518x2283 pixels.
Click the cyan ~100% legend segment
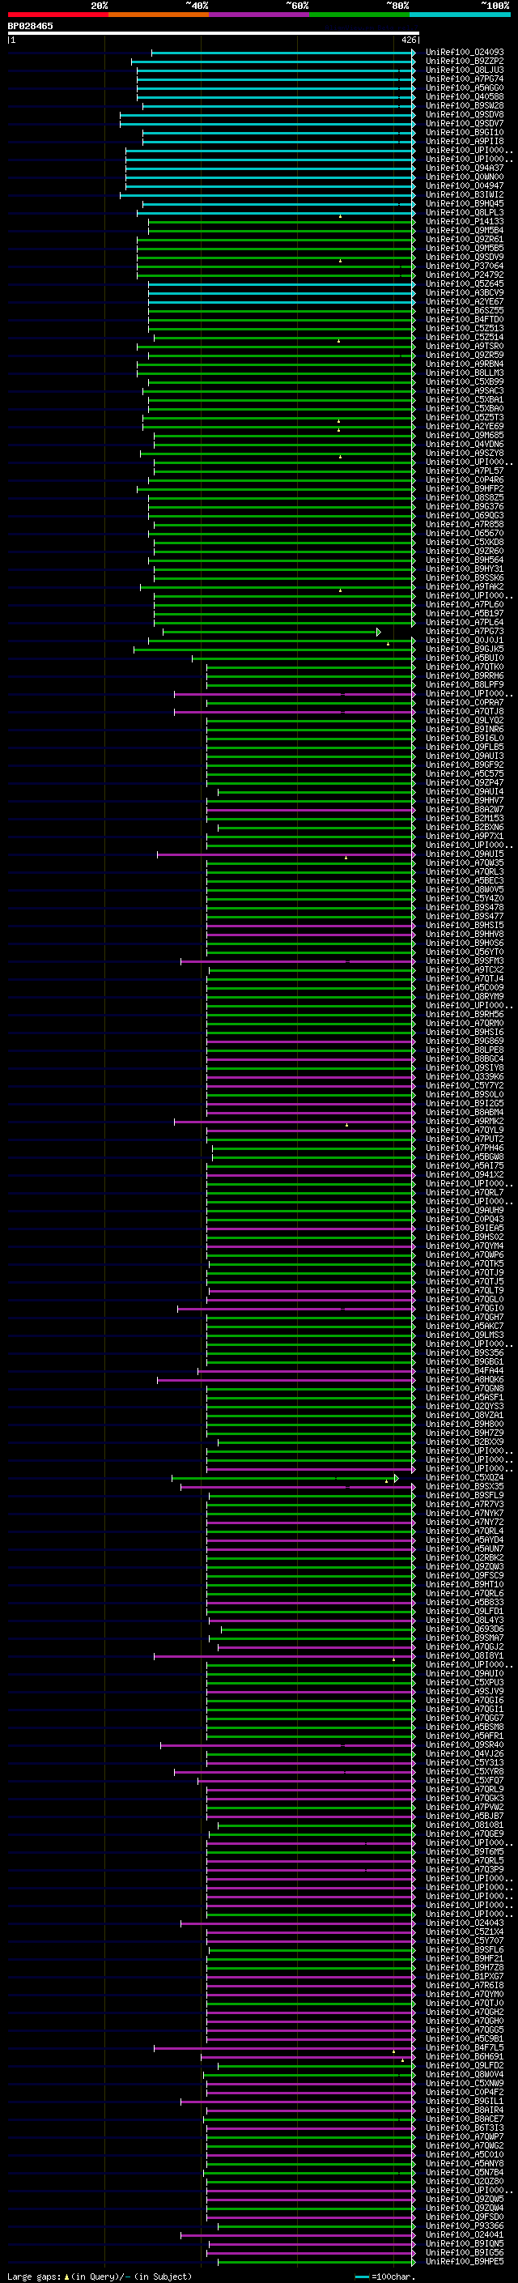460,15
